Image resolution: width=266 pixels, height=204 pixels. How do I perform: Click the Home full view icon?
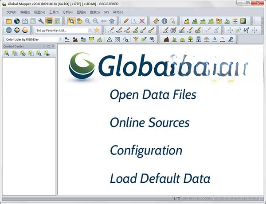pos(112,21)
